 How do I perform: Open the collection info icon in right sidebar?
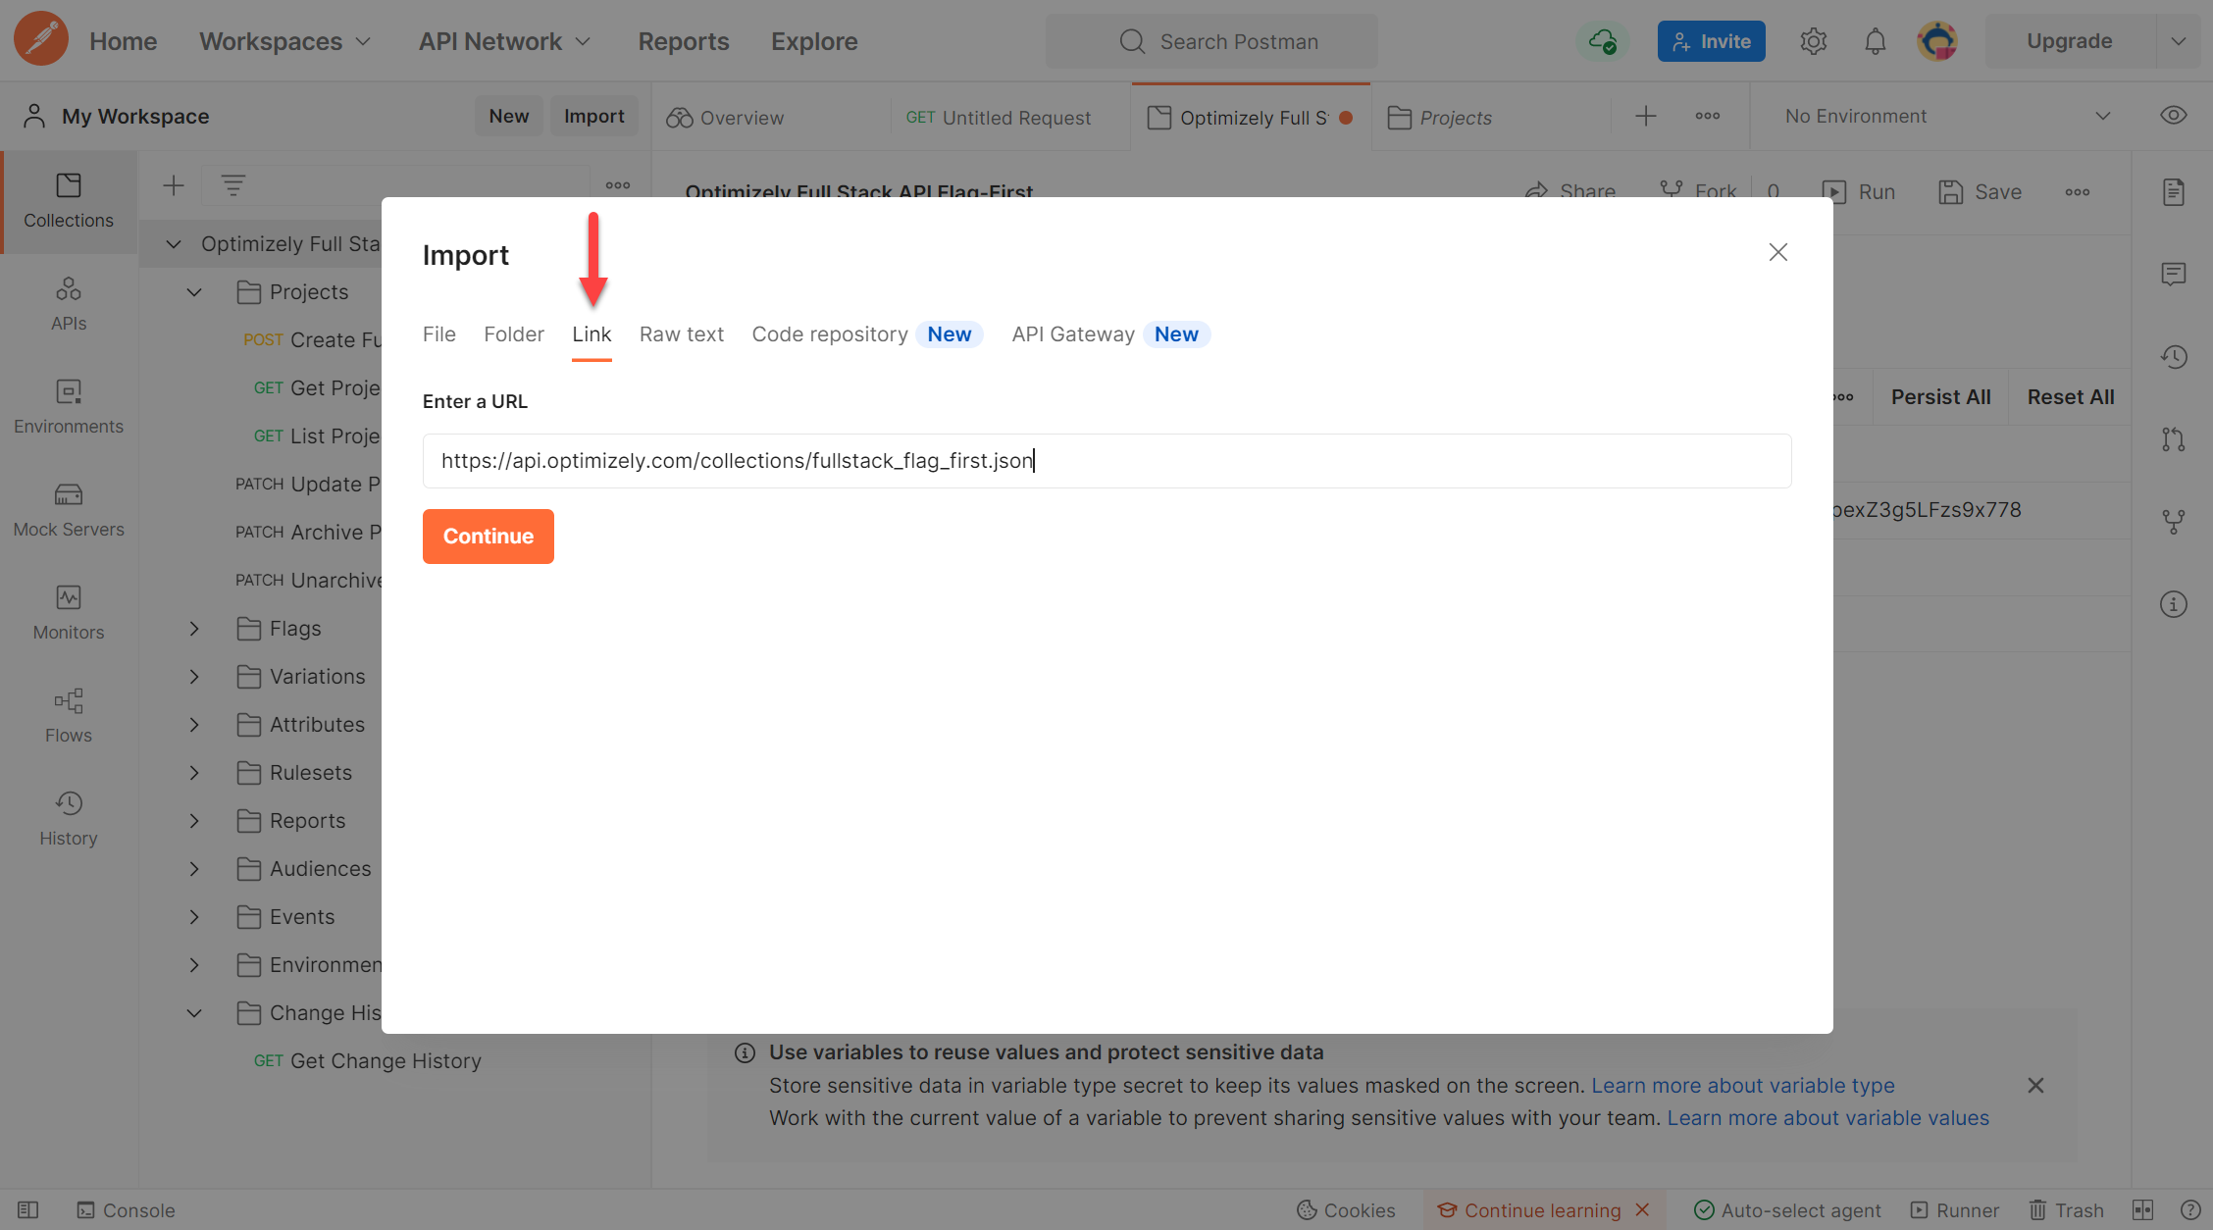click(2173, 604)
